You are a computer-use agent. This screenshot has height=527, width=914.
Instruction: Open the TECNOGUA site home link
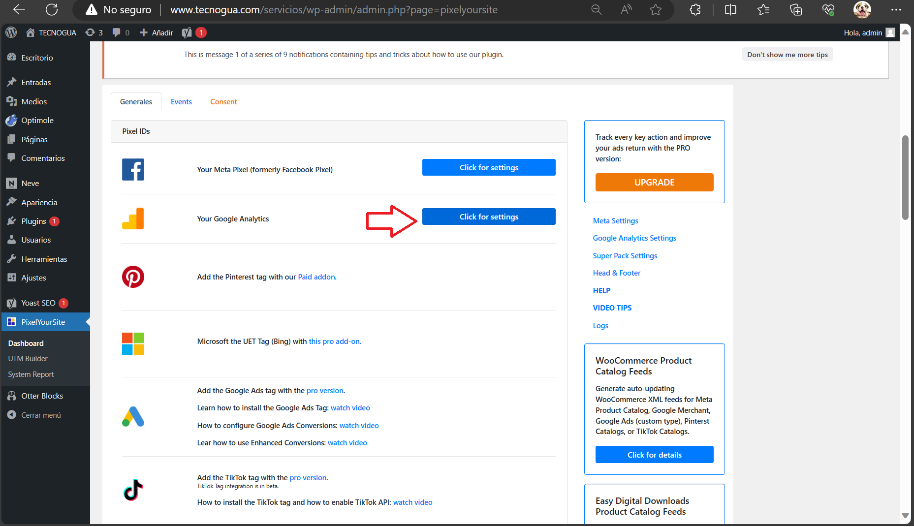click(51, 32)
